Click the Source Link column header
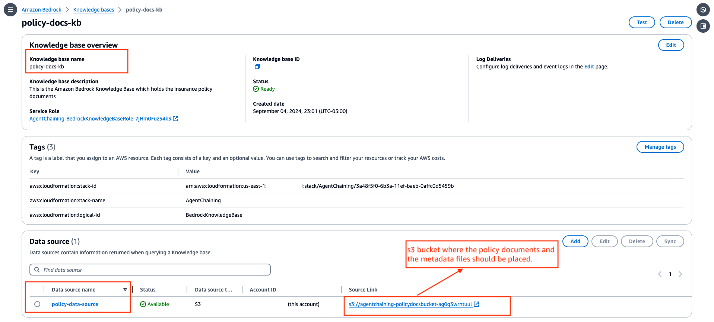The width and height of the screenshot is (714, 322). 363,290
